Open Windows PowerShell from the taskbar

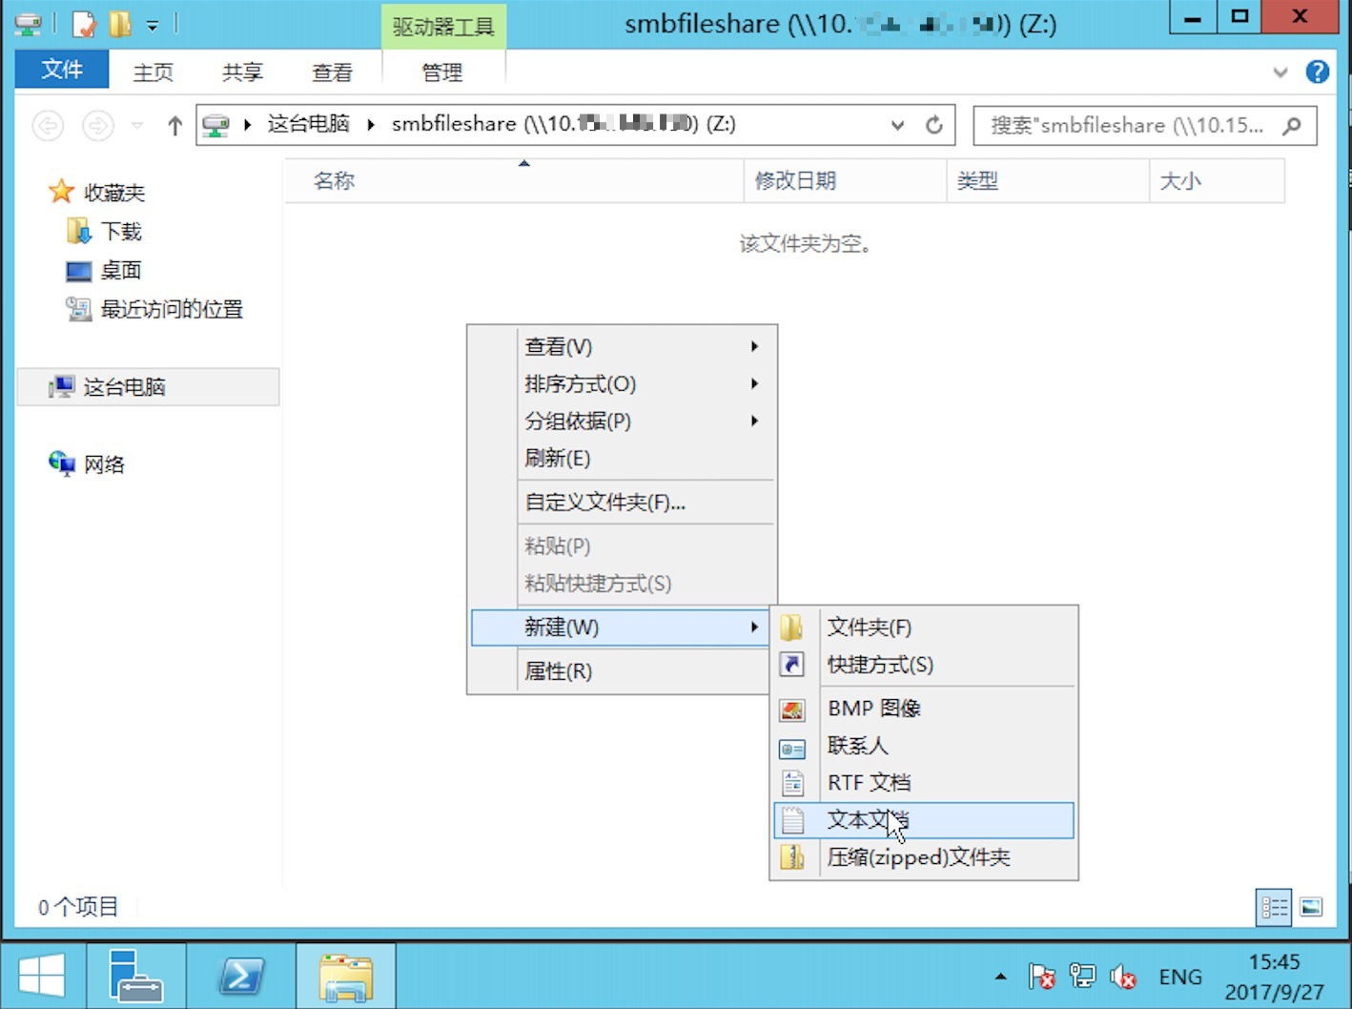click(x=241, y=975)
